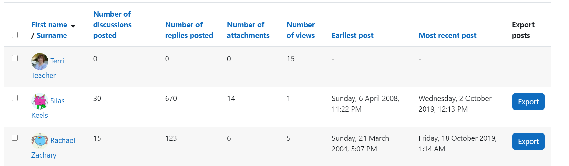
Task: Export Rachael Zachary's posts
Action: coord(528,141)
